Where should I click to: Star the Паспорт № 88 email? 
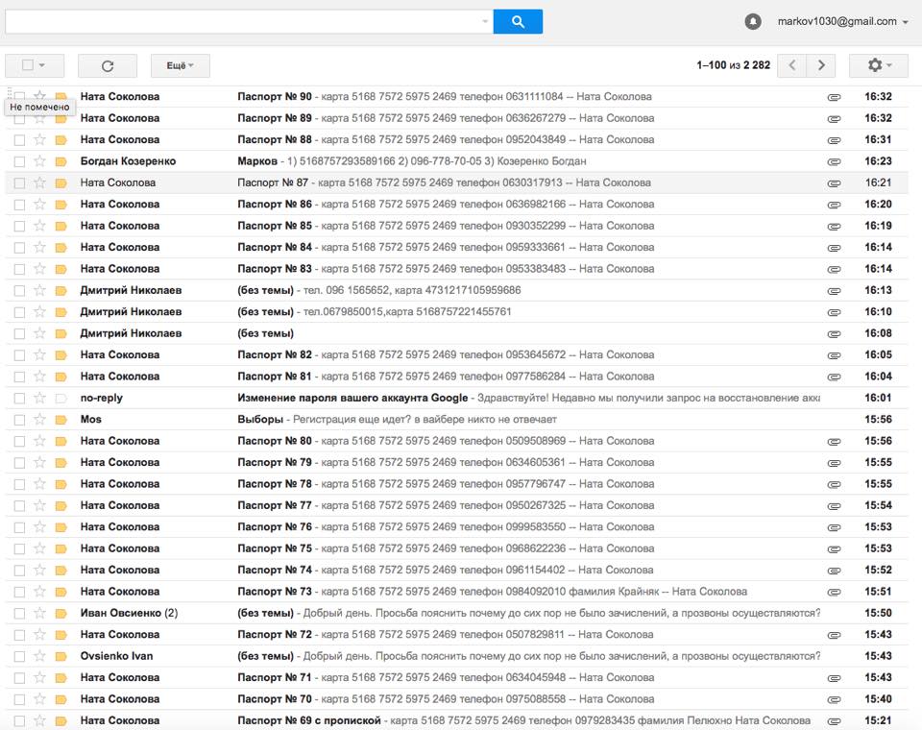(x=39, y=139)
